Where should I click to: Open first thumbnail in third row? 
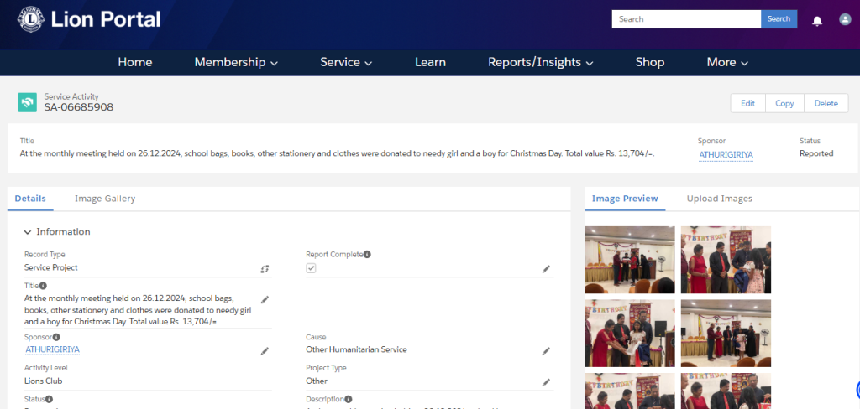pos(630,391)
